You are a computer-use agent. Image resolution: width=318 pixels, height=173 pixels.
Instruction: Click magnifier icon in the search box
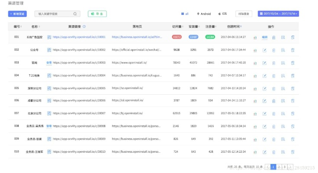point(75,14)
